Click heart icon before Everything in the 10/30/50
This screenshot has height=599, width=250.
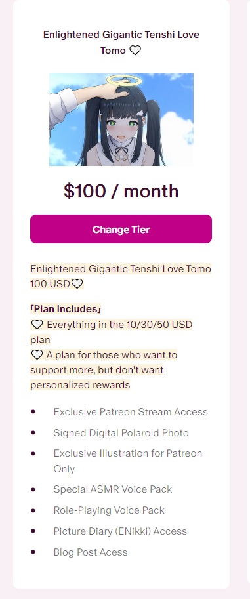pyautogui.click(x=37, y=325)
